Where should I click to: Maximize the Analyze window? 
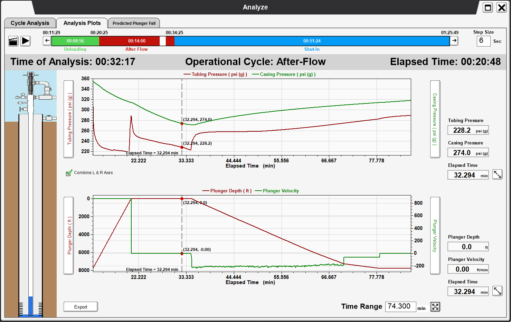(x=488, y=8)
